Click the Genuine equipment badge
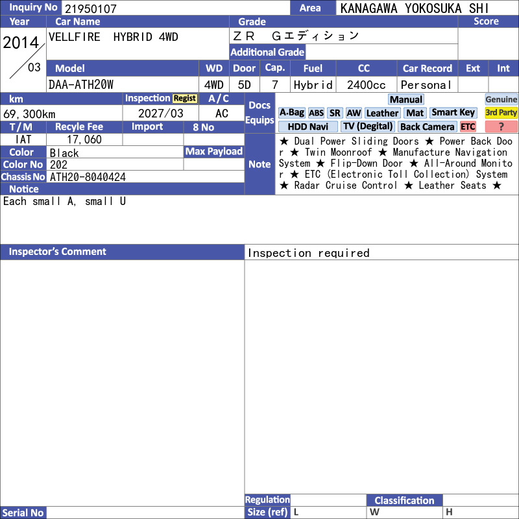Viewport: 519px width, 519px height. coord(501,99)
